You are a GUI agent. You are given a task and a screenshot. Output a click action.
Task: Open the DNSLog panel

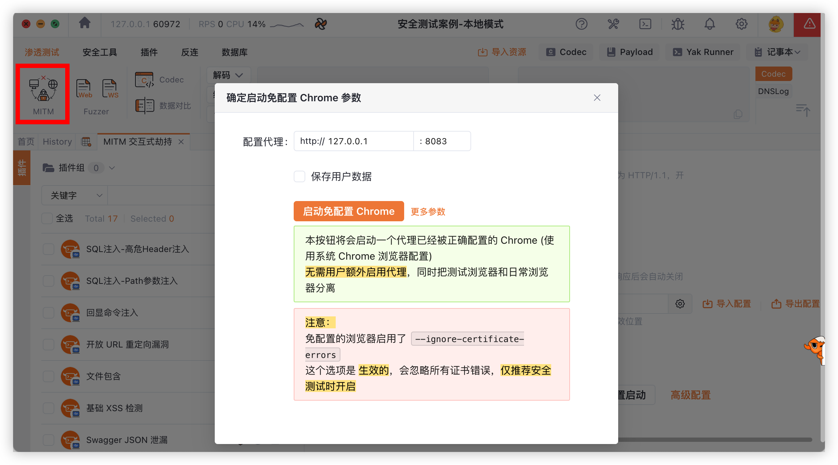(x=773, y=91)
